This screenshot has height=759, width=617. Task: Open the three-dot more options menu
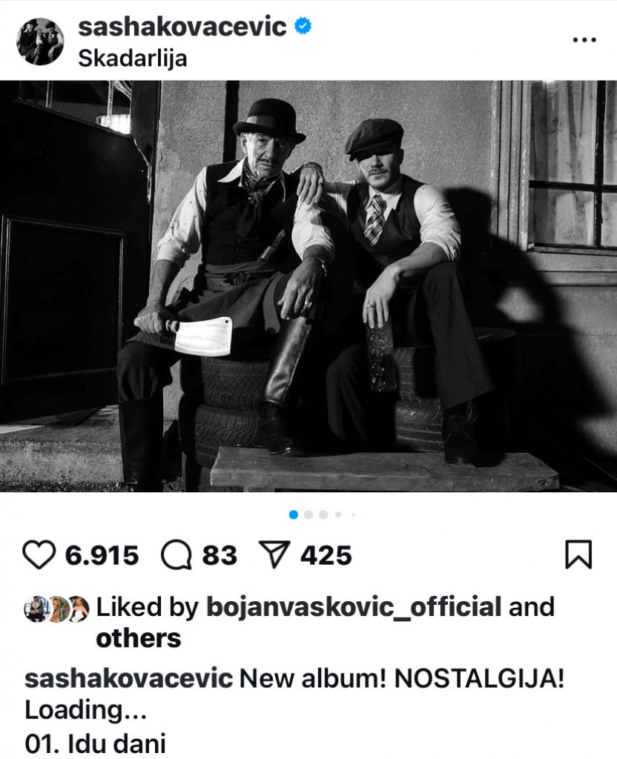coord(584,40)
